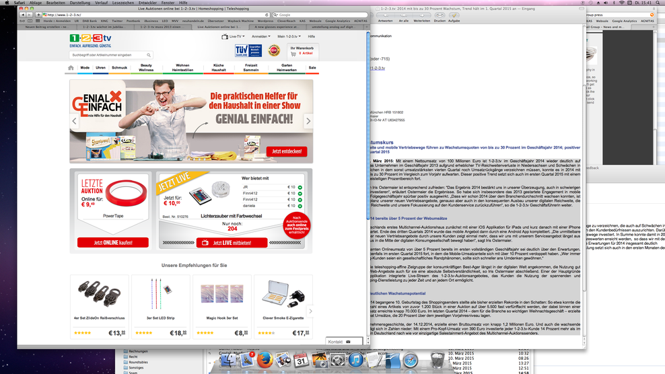The image size is (665, 374).
Task: Click the round EHI seal badge
Action: coord(274,51)
